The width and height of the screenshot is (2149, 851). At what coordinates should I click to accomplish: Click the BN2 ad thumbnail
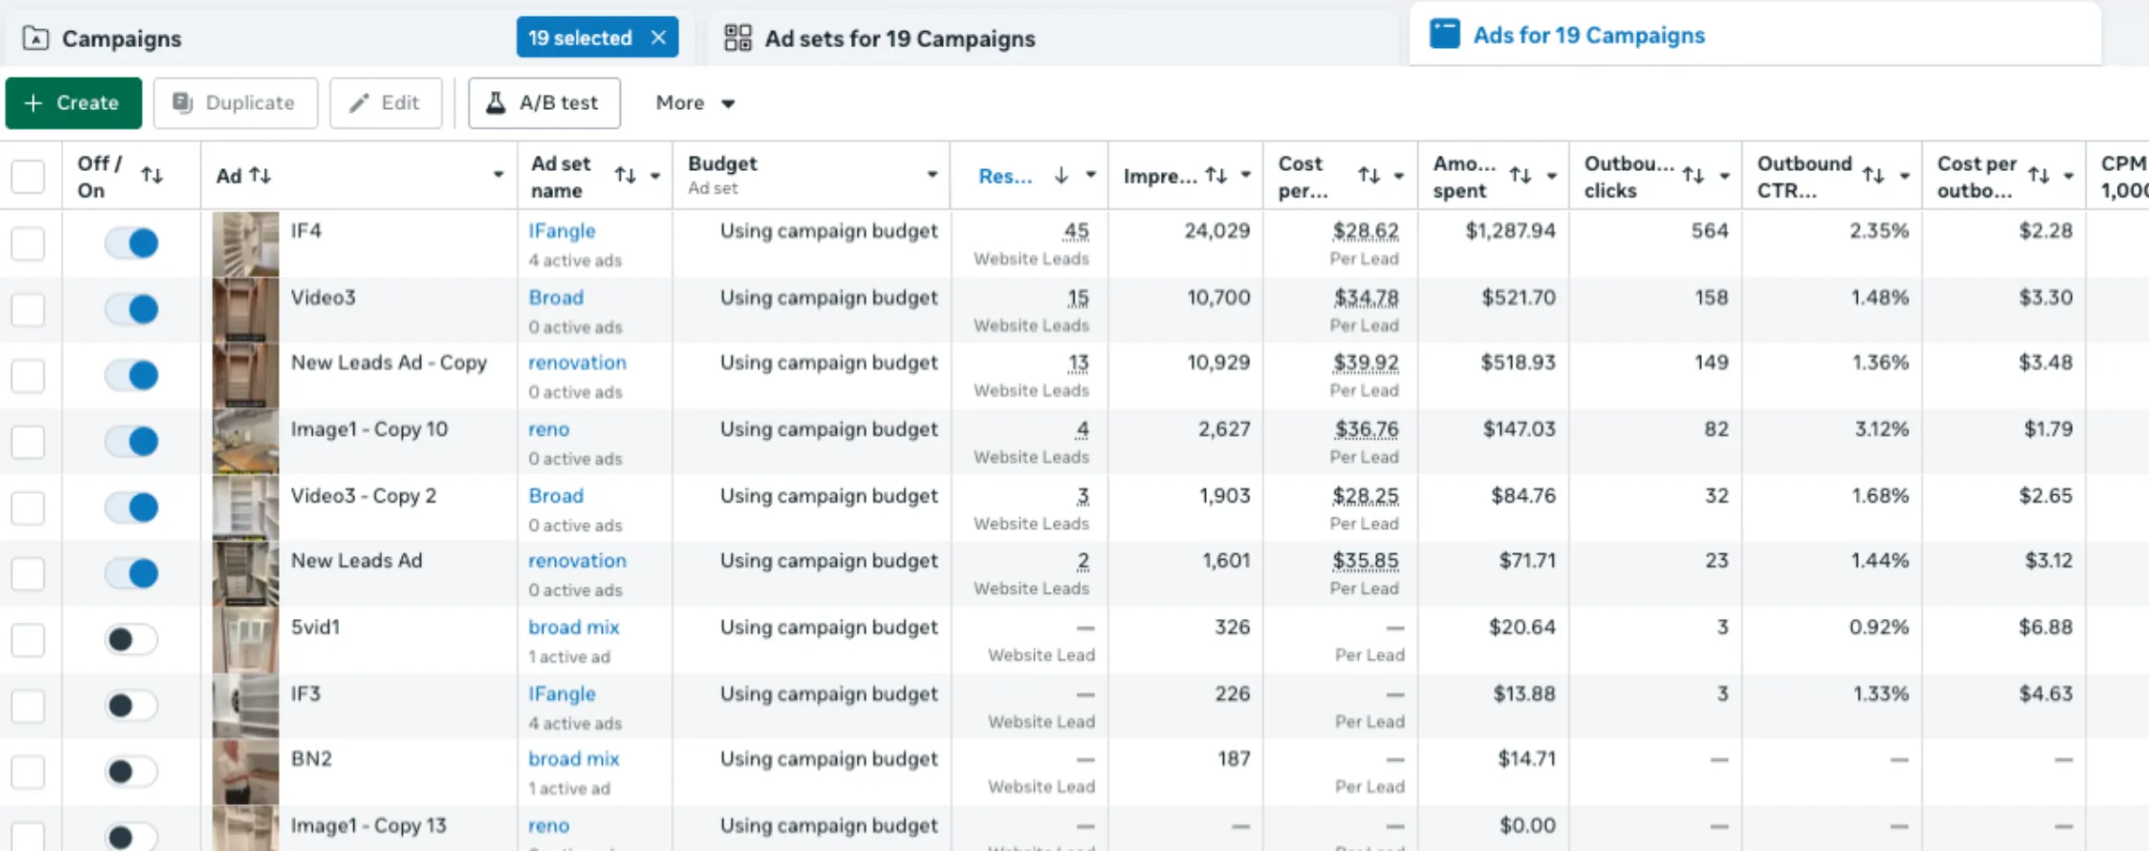[x=245, y=772]
